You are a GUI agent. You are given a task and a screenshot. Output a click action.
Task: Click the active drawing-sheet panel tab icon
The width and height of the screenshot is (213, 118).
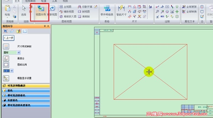tap(25, 31)
